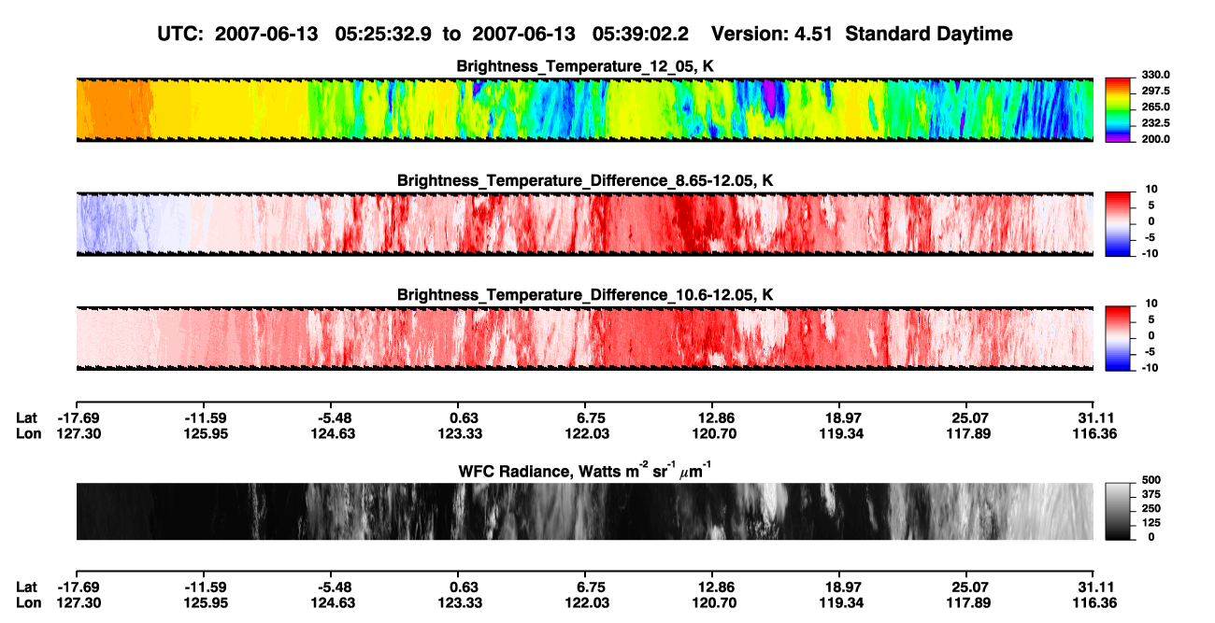
Task: Click the '330.0' color bar label
Action: point(1155,75)
